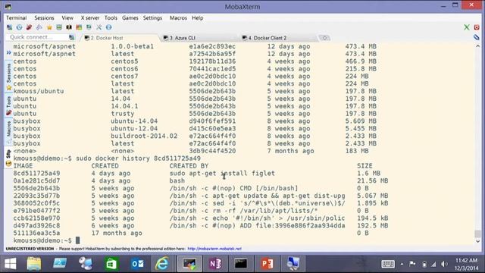Click the red Exit icon at toolbar right
The image size is (485, 273).
click(x=477, y=27)
